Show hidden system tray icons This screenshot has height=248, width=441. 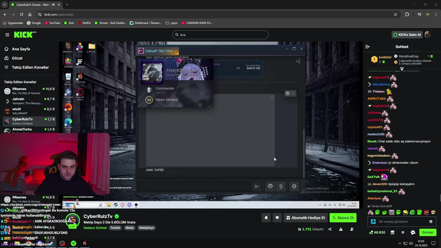[400, 244]
